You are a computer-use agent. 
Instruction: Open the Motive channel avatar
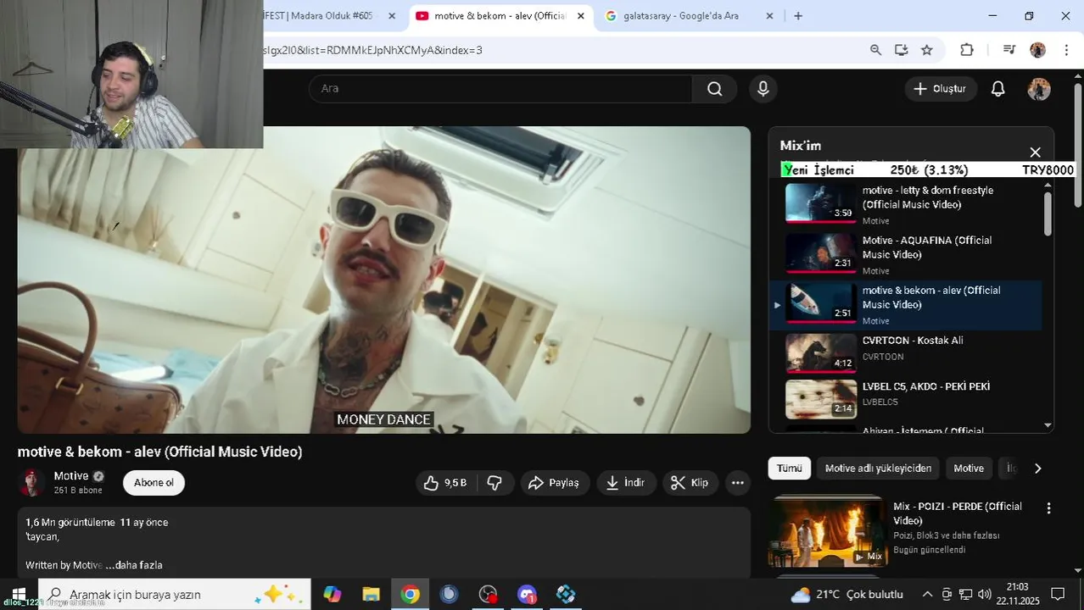point(32,482)
